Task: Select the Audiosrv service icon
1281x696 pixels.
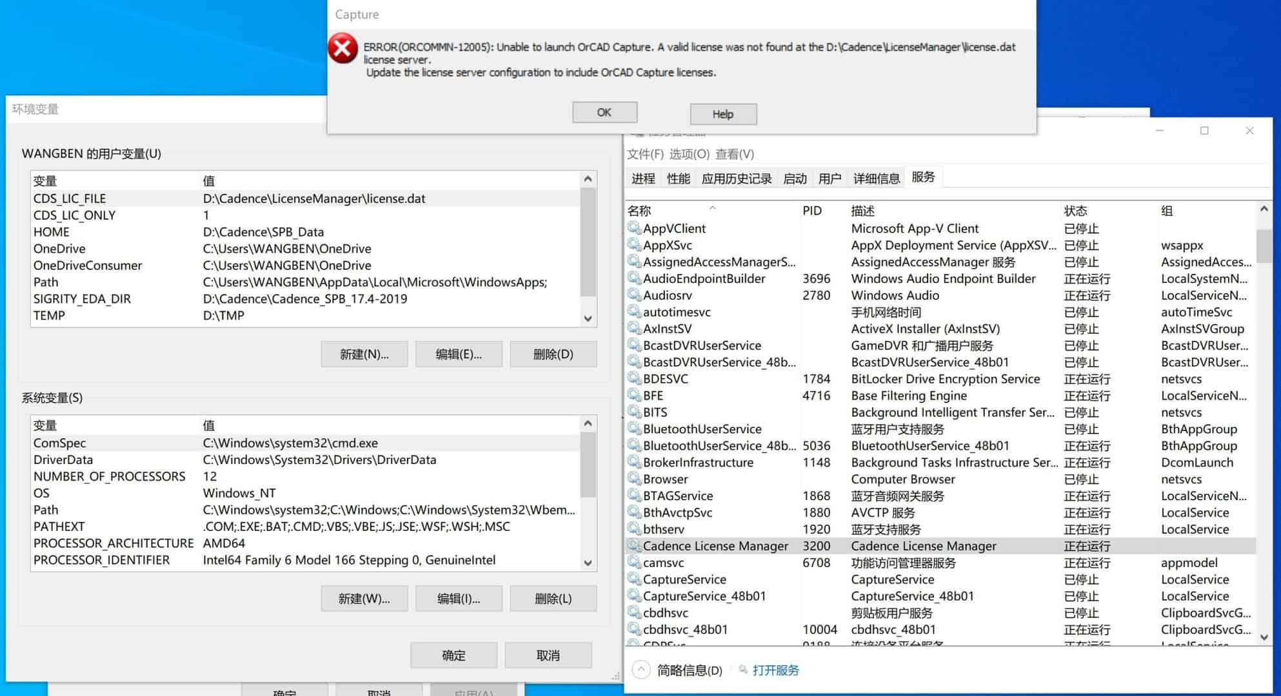Action: click(634, 295)
